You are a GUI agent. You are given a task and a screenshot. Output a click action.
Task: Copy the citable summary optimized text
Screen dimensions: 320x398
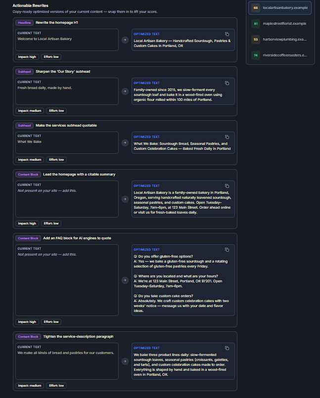tap(227, 186)
